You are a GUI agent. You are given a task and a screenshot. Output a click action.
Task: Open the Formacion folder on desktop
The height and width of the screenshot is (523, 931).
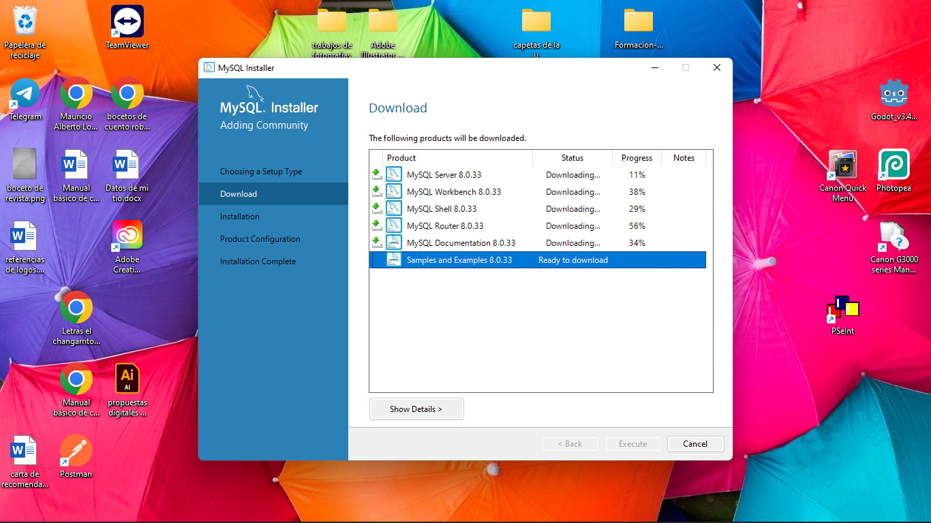639,27
